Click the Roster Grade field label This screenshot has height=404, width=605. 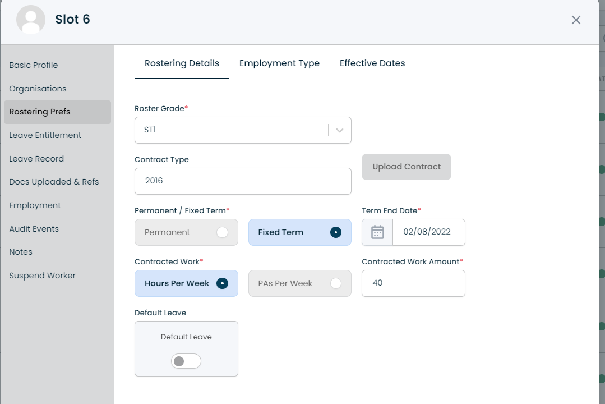[161, 108]
